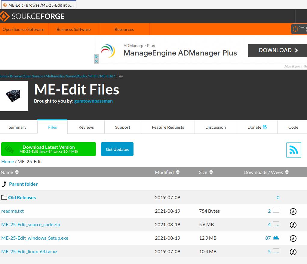Open the gumtownbassman profile link
This screenshot has width=307, height=264.
[x=94, y=101]
